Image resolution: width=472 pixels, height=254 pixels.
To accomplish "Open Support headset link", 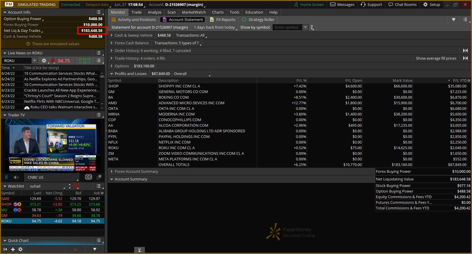I will [x=371, y=4].
